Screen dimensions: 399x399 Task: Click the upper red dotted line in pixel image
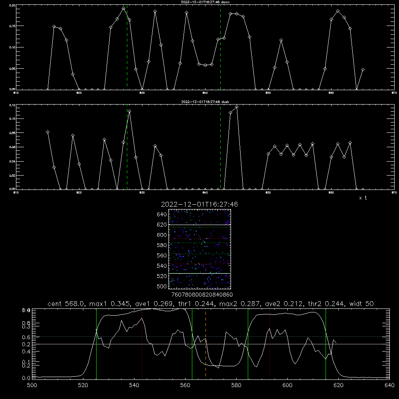pos(199,239)
